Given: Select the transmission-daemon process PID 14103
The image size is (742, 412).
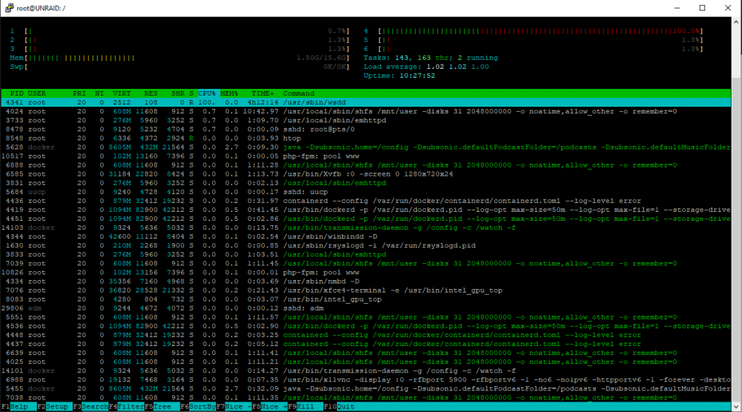Looking at the screenshot, I should point(366,227).
